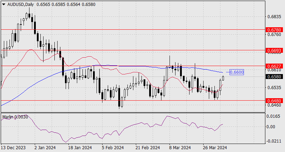Screen dimensions: 285x152
Task: Select the 0.6627 red price label
Action: click(x=274, y=66)
